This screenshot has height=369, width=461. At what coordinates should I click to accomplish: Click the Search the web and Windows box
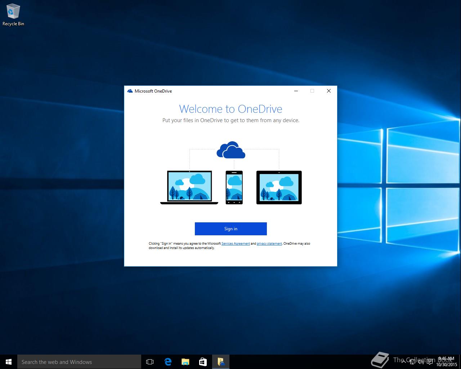(79, 362)
